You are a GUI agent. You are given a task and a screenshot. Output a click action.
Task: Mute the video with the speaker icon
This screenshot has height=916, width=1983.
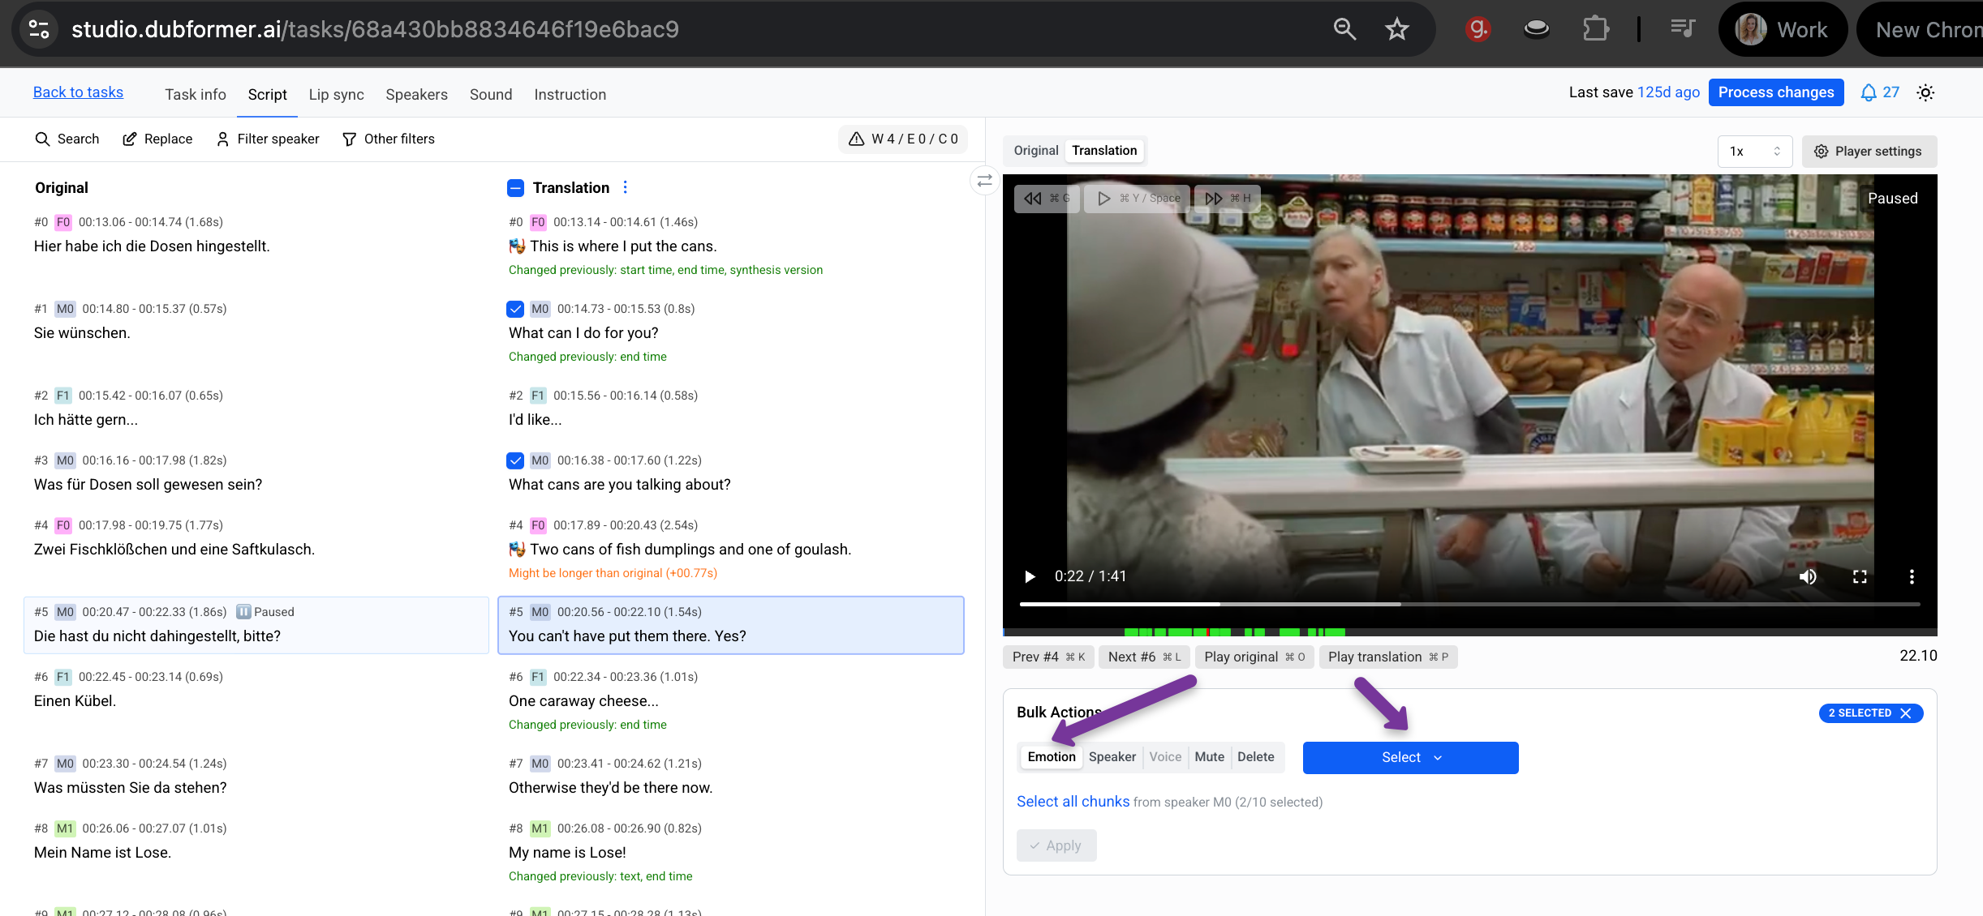click(x=1808, y=576)
